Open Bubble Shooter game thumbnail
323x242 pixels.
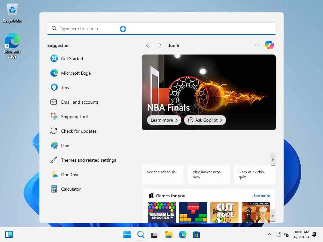[162, 212]
